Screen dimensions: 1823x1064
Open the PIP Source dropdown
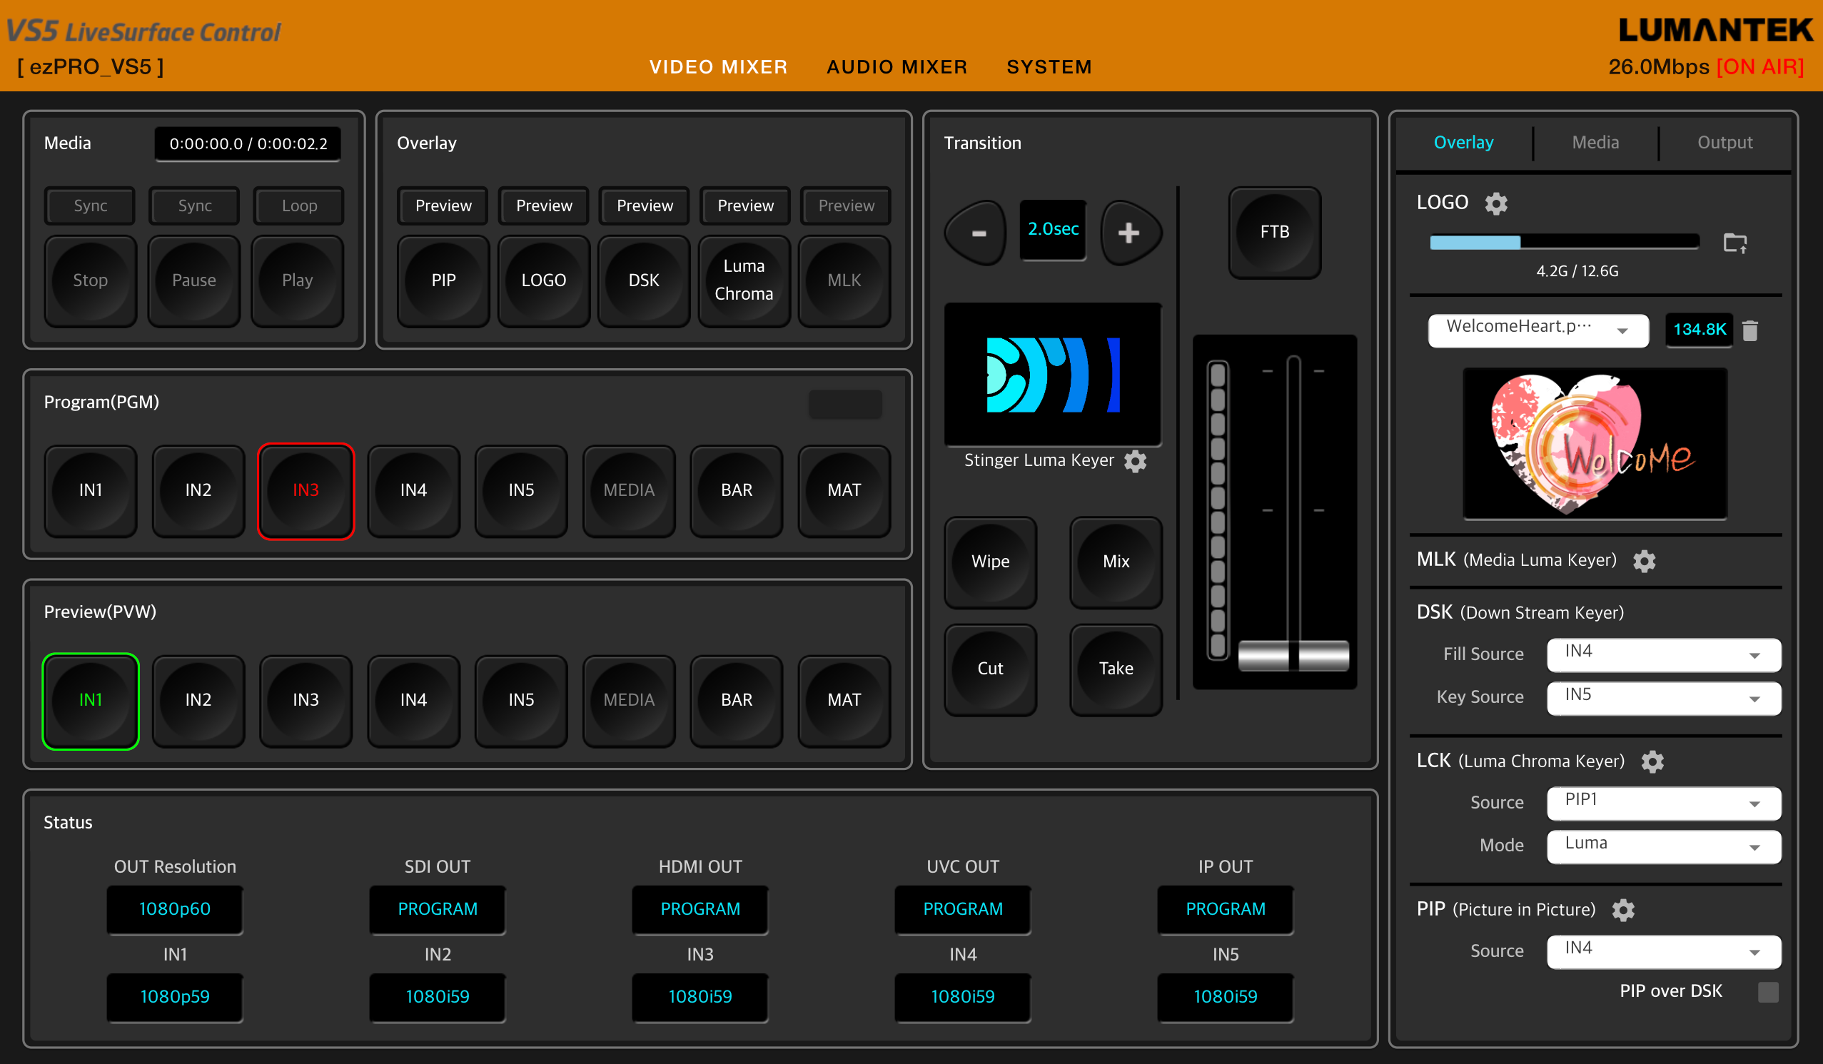1663,951
